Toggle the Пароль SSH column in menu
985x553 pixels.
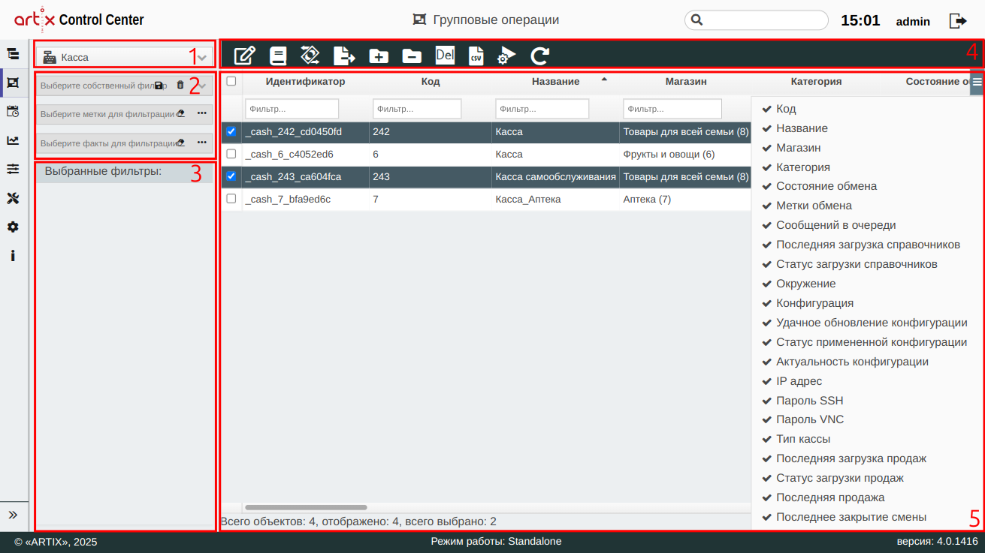coord(809,401)
